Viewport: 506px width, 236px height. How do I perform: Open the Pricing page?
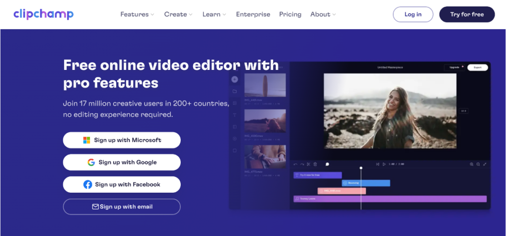290,14
